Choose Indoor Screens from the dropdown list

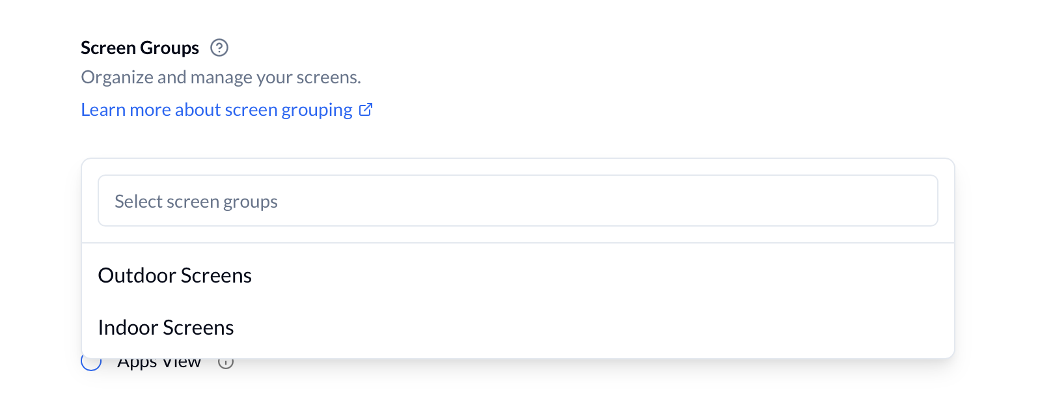[x=166, y=327]
